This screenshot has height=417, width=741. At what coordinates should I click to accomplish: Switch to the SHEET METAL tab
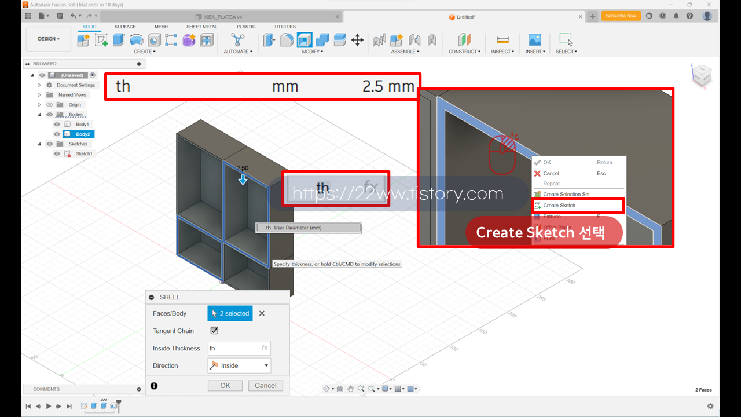(x=201, y=27)
